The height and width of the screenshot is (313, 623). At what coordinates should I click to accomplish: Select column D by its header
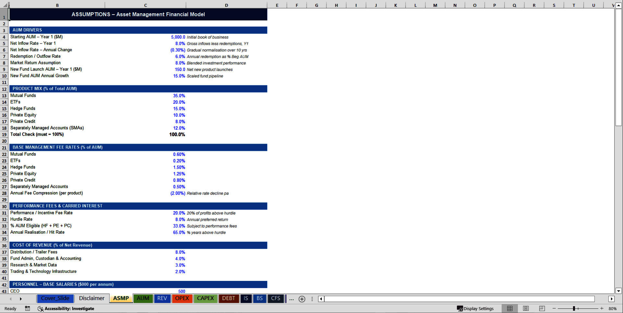[x=226, y=5]
